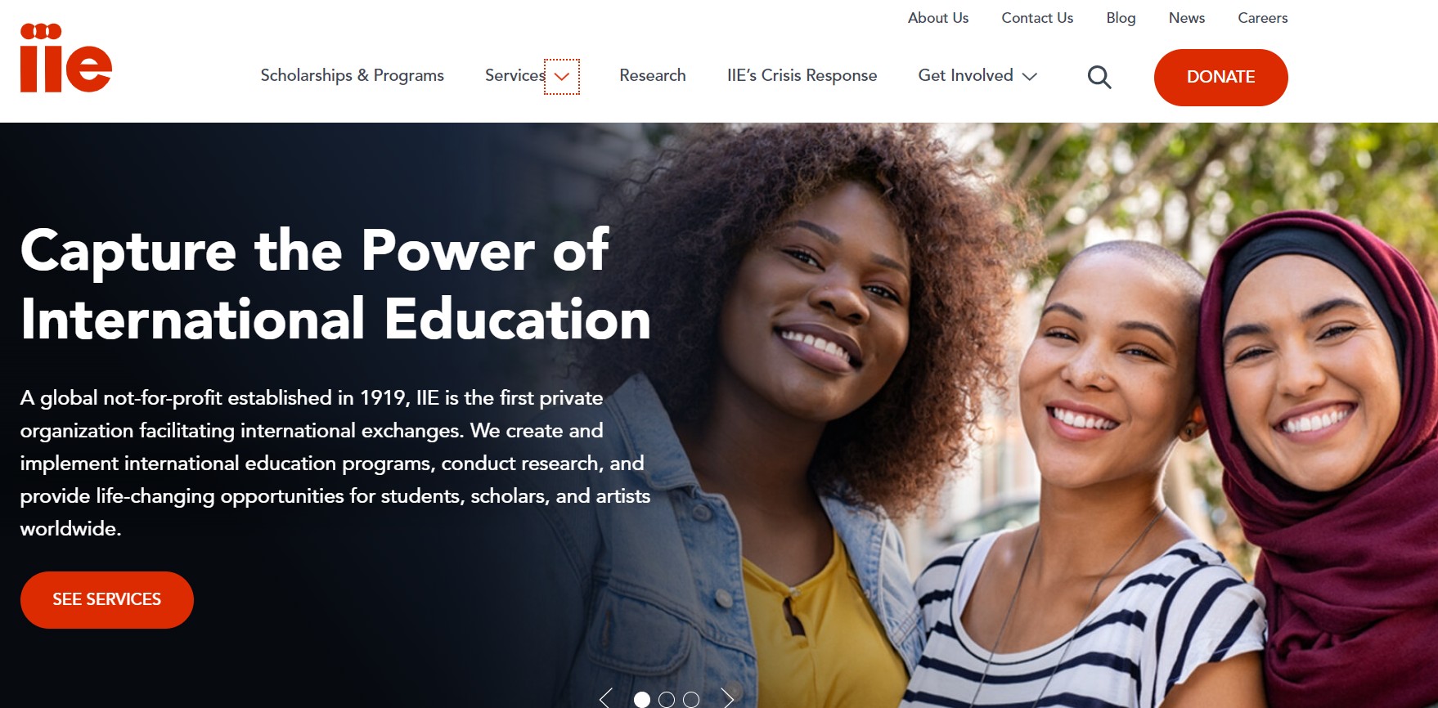Image resolution: width=1438 pixels, height=708 pixels.
Task: Open the News link
Action: point(1186,18)
